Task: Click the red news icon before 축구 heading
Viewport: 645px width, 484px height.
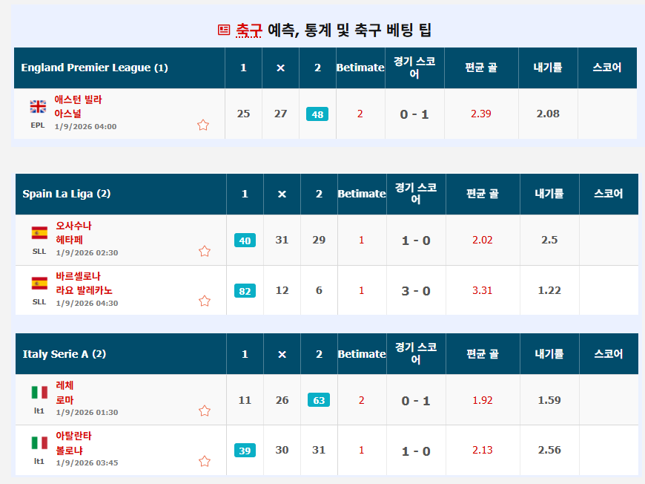Action: (x=224, y=30)
